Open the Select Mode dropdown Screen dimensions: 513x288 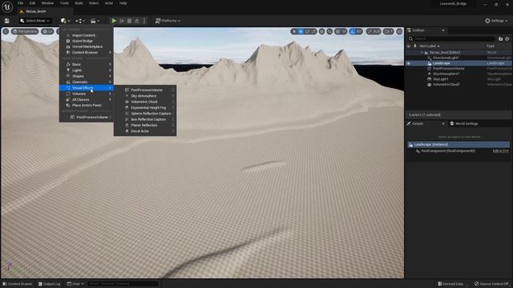[x=34, y=21]
